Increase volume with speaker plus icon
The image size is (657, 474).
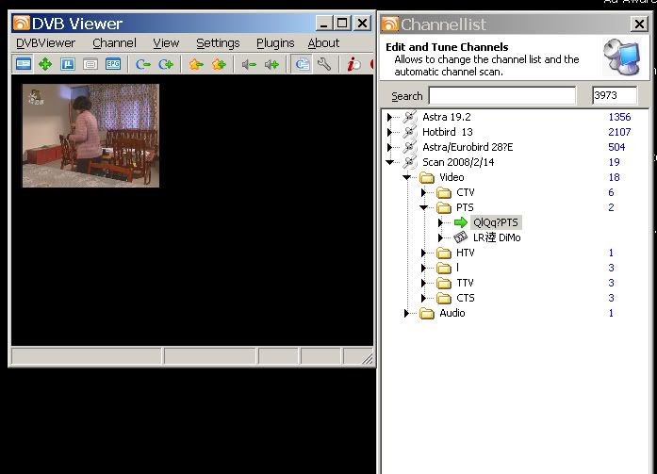coord(271,64)
